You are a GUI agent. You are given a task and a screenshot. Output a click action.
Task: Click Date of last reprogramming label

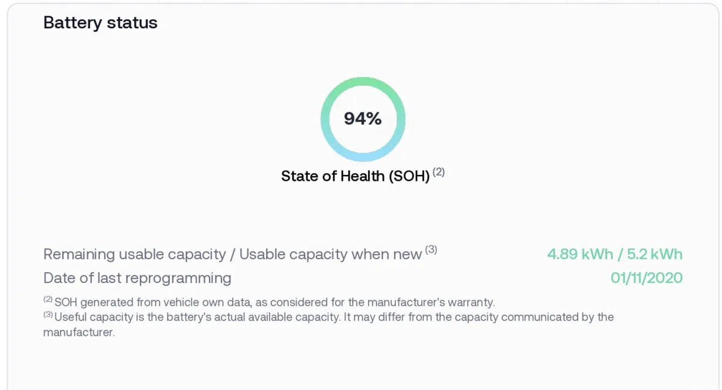tap(137, 278)
